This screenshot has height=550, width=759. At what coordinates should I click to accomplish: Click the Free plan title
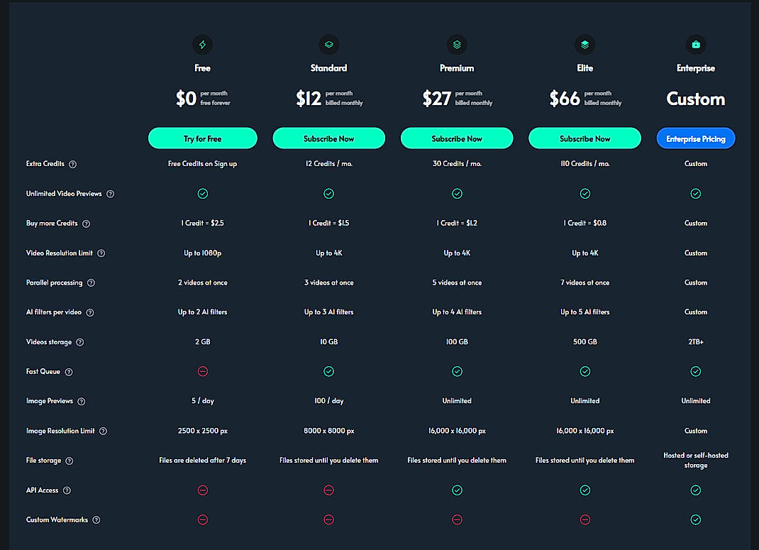pyautogui.click(x=202, y=68)
